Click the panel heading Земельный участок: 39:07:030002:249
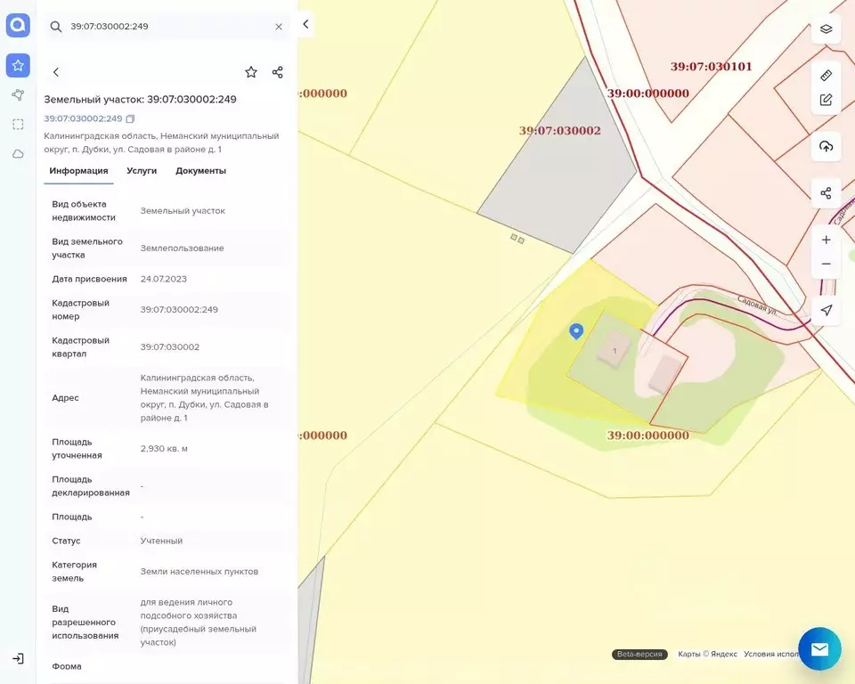Screen dimensions: 855x684 (140, 99)
